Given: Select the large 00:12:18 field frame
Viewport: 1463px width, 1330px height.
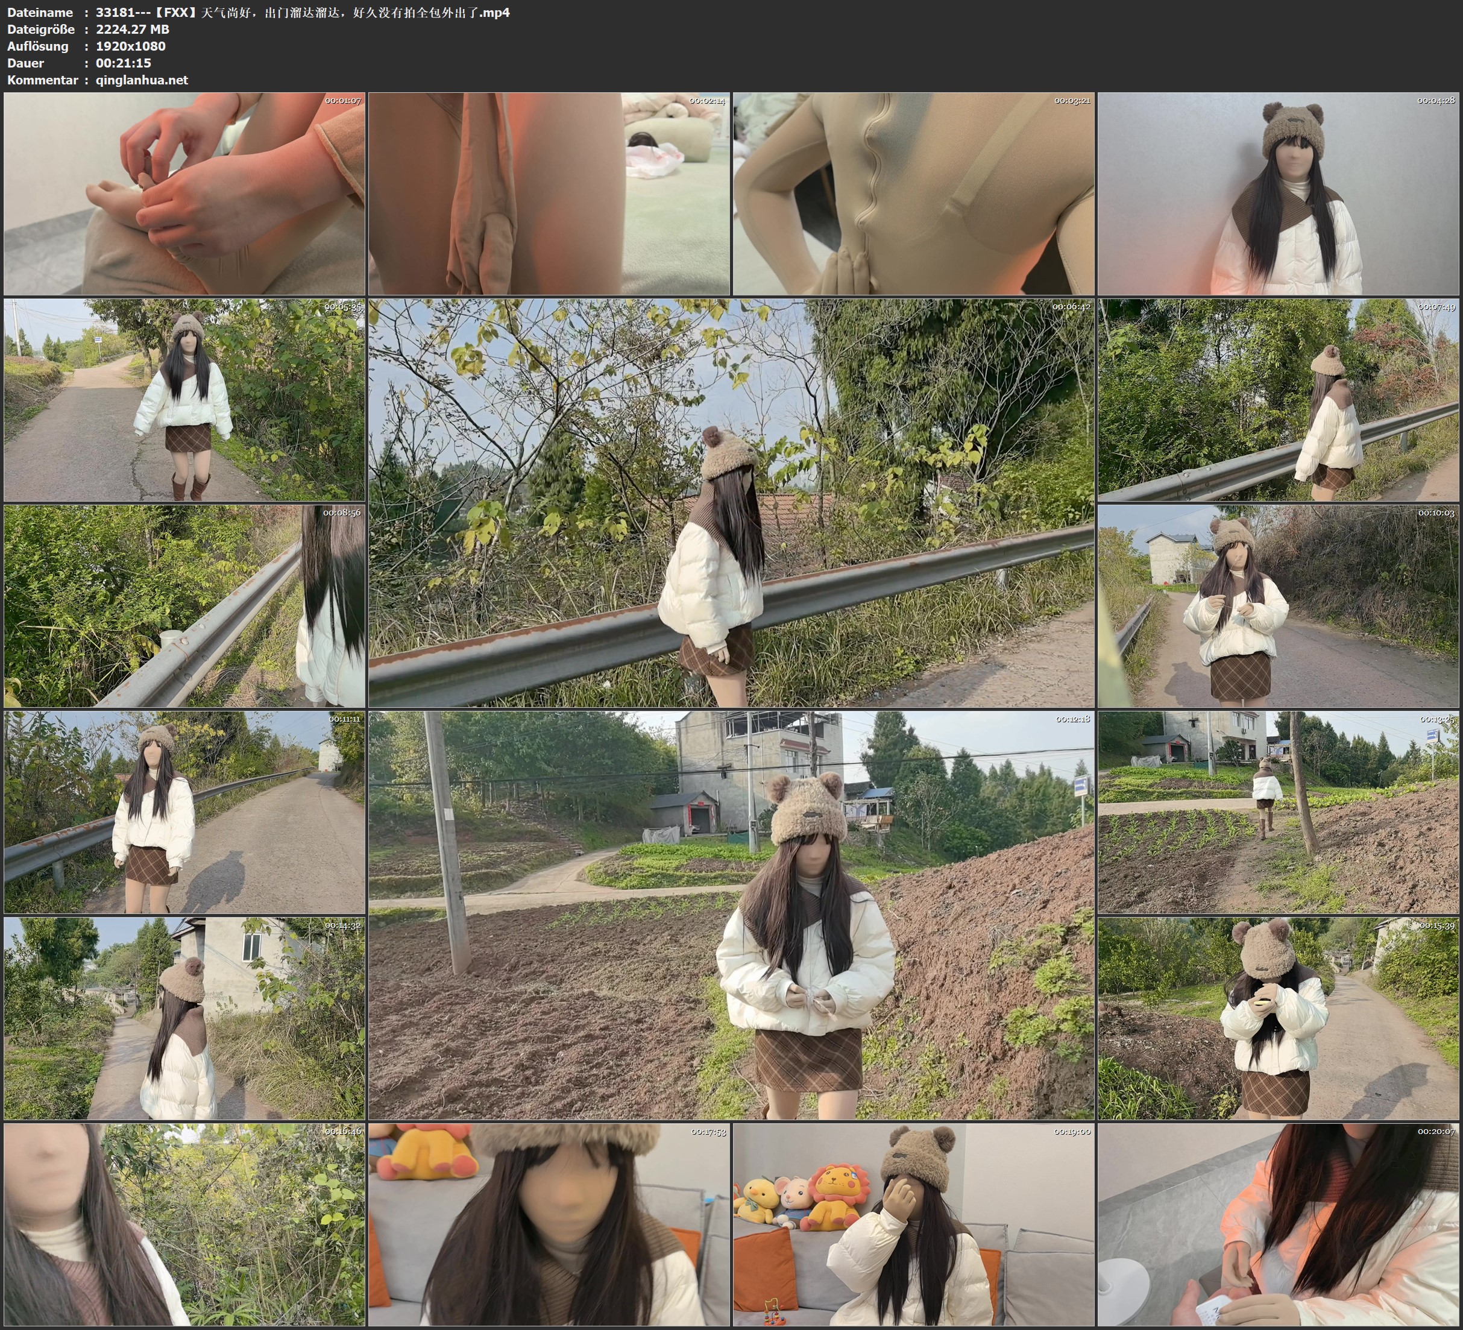Looking at the screenshot, I should pos(731,915).
